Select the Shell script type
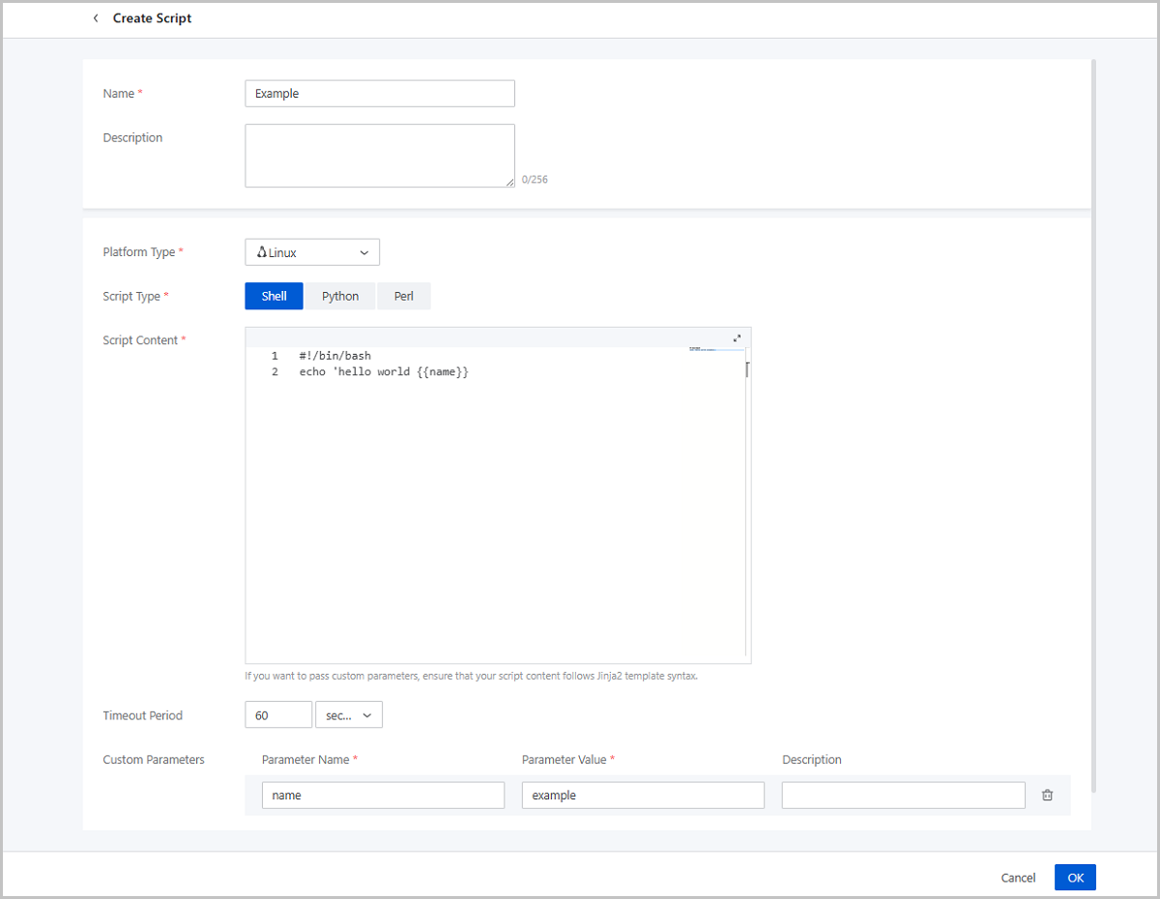The width and height of the screenshot is (1160, 899). (274, 296)
